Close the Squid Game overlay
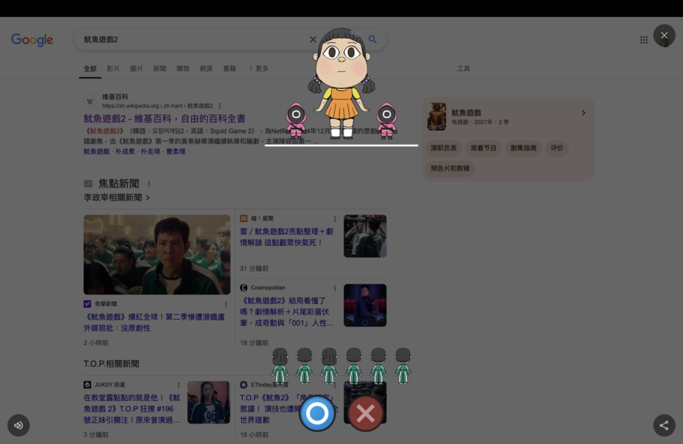 point(664,36)
